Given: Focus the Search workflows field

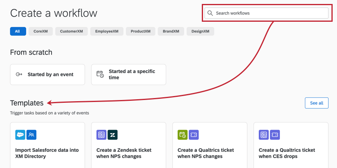Looking at the screenshot, I should tap(270, 13).
